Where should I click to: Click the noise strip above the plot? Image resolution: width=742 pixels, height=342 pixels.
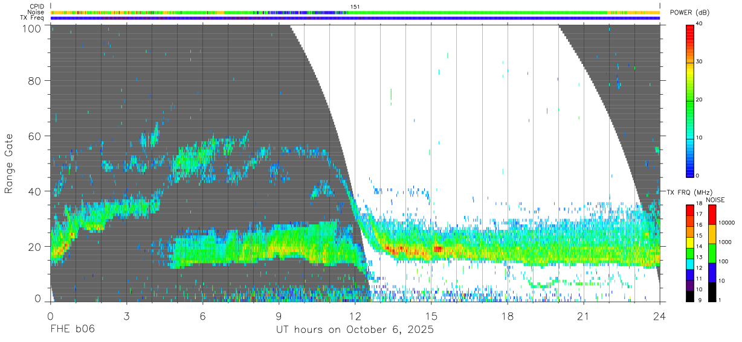(x=355, y=12)
